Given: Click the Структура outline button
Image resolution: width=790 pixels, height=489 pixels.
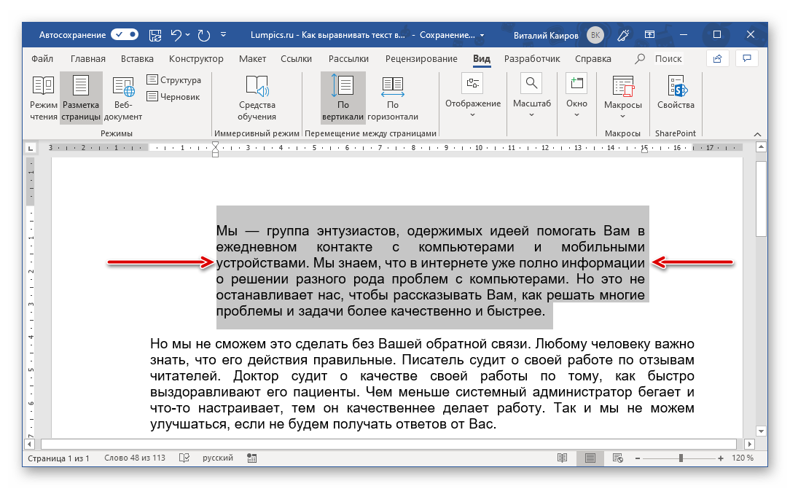Looking at the screenshot, I should 174,80.
